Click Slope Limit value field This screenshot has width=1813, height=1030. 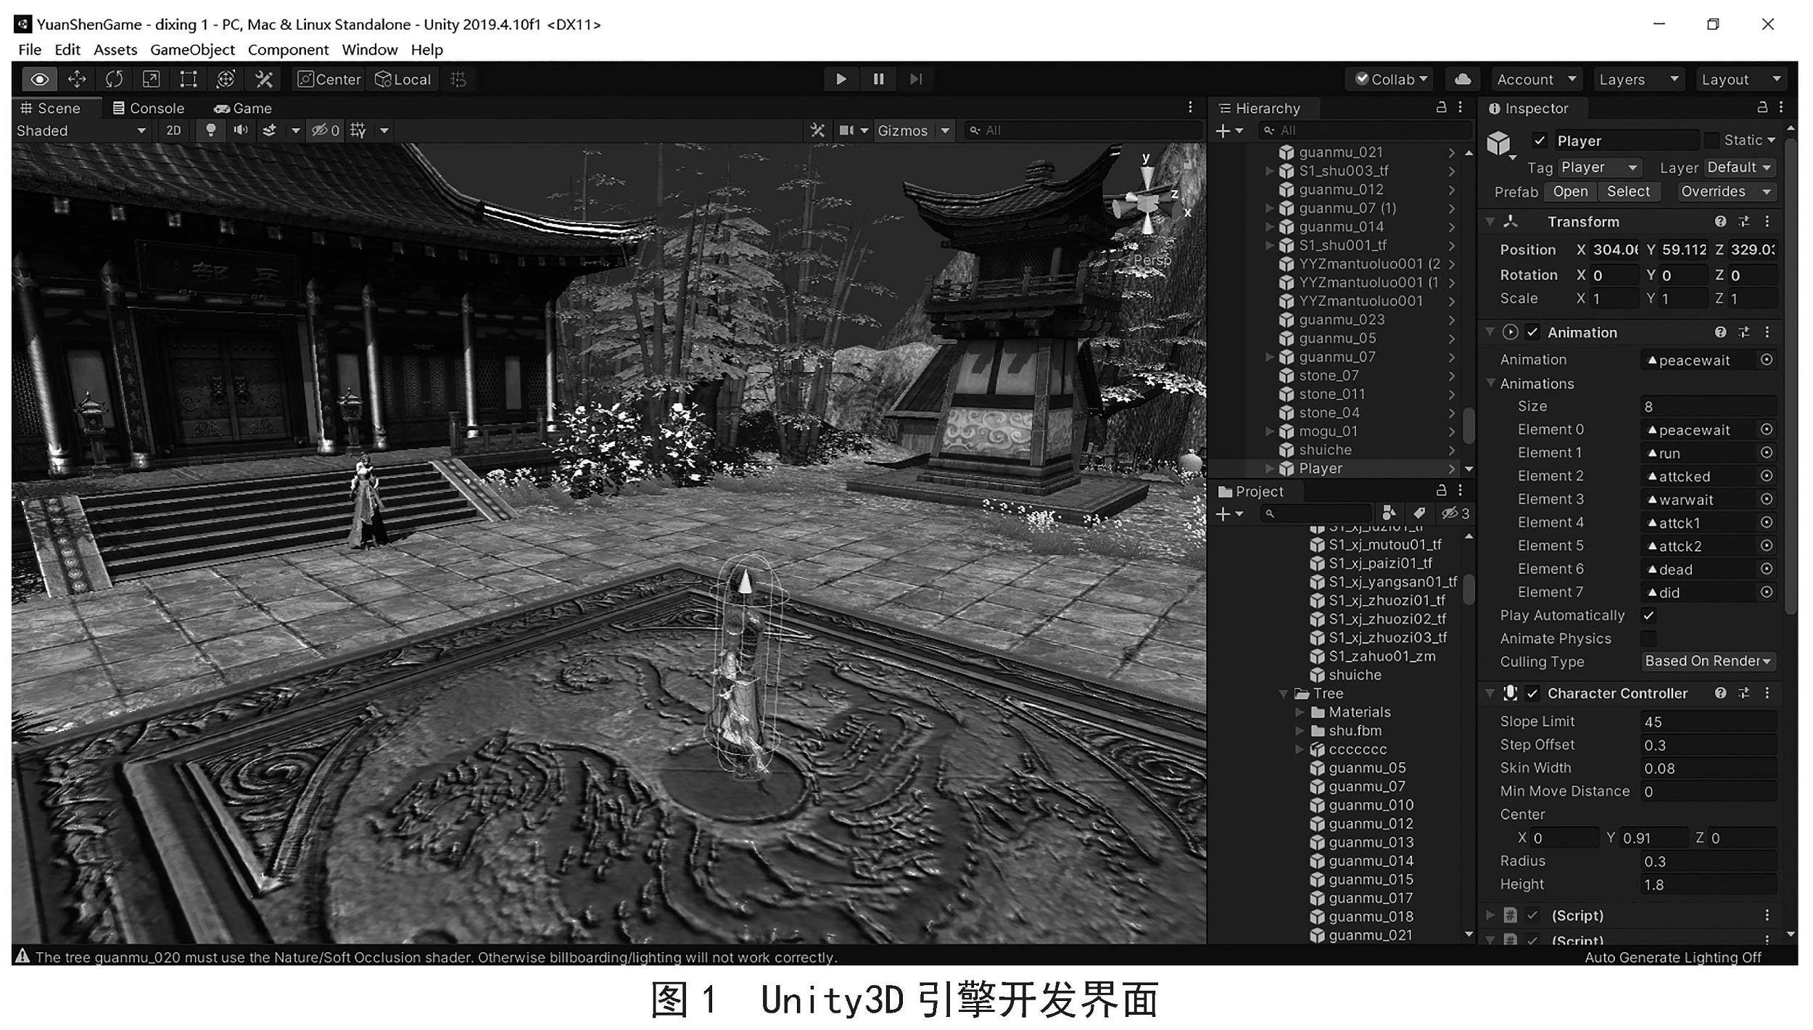click(1708, 722)
